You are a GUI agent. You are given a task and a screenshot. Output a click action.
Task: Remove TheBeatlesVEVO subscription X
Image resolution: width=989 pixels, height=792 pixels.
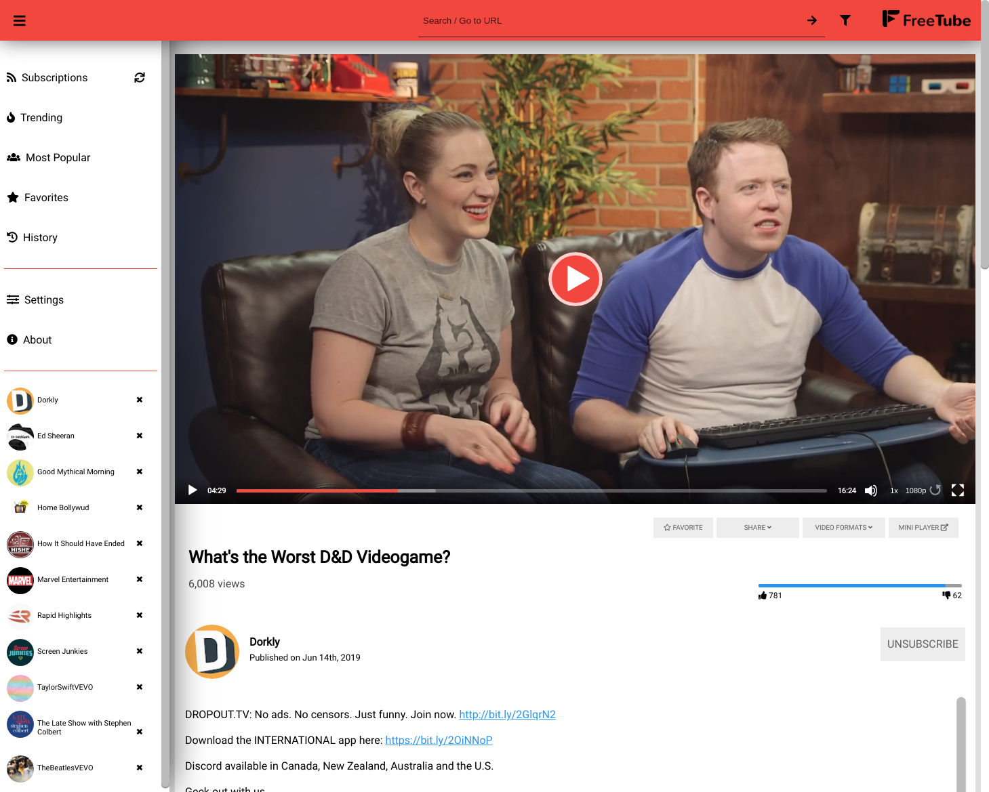(140, 768)
